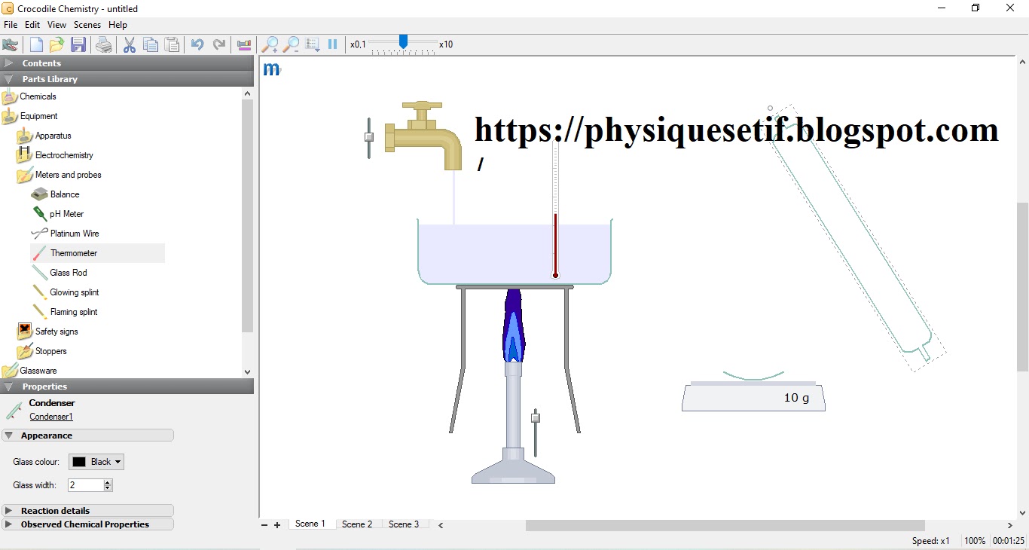Select the Flaming splint part
This screenshot has height=550, width=1029.
pos(65,312)
